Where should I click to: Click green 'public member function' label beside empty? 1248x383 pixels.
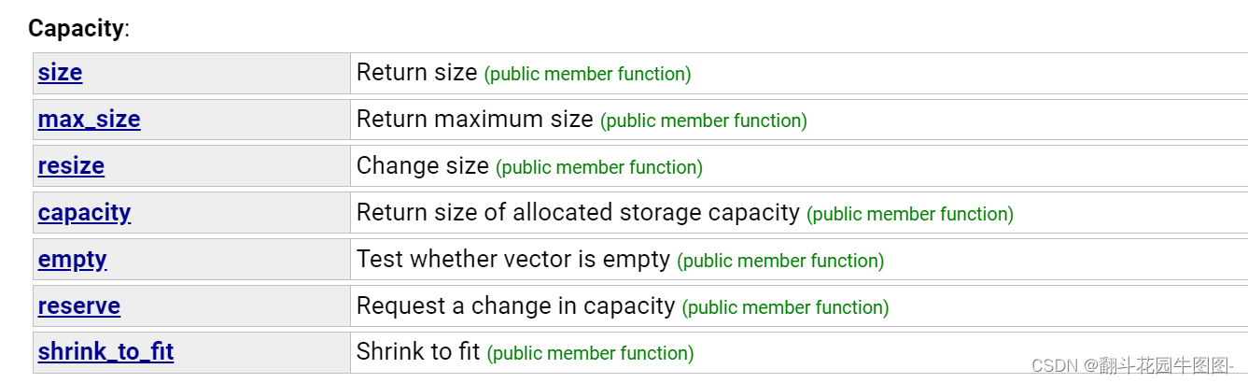[780, 261]
